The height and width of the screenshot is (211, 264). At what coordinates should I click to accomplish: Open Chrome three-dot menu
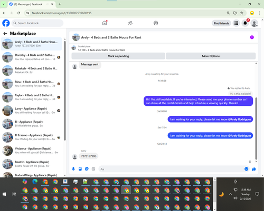click(x=259, y=13)
